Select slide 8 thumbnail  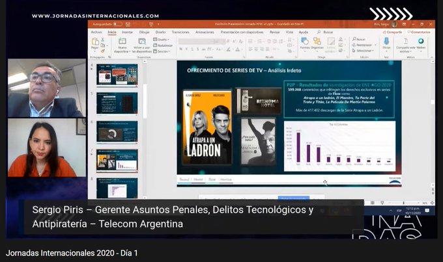[x=117, y=188]
